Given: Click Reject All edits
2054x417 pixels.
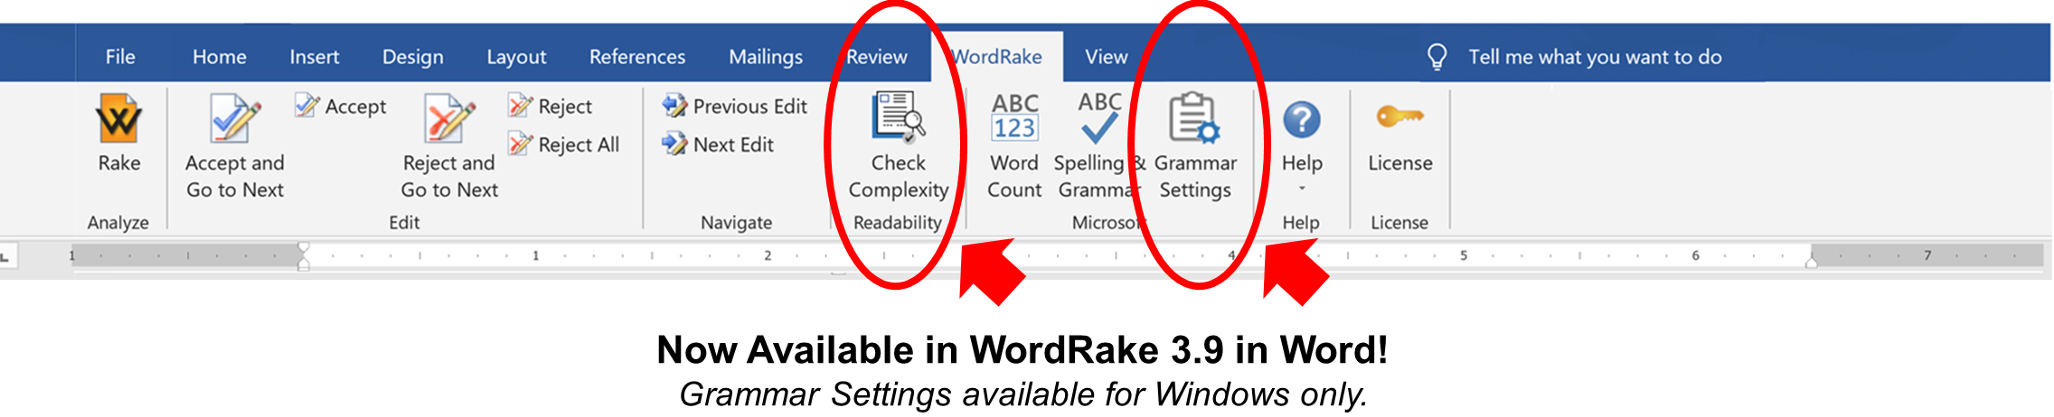Looking at the screenshot, I should coord(564,144).
